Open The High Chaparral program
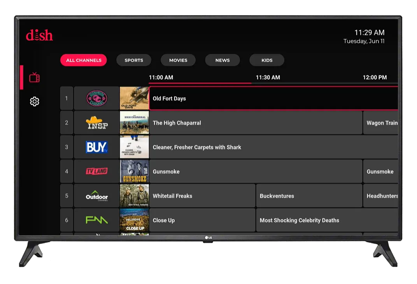This screenshot has width=417, height=284. point(256,123)
